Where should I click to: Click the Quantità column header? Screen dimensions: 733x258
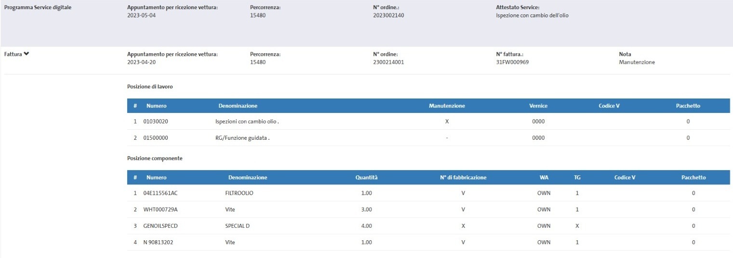[x=366, y=177]
